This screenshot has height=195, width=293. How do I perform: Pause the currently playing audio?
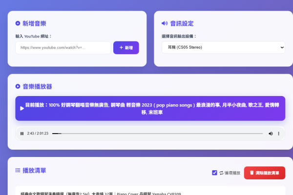(22, 134)
